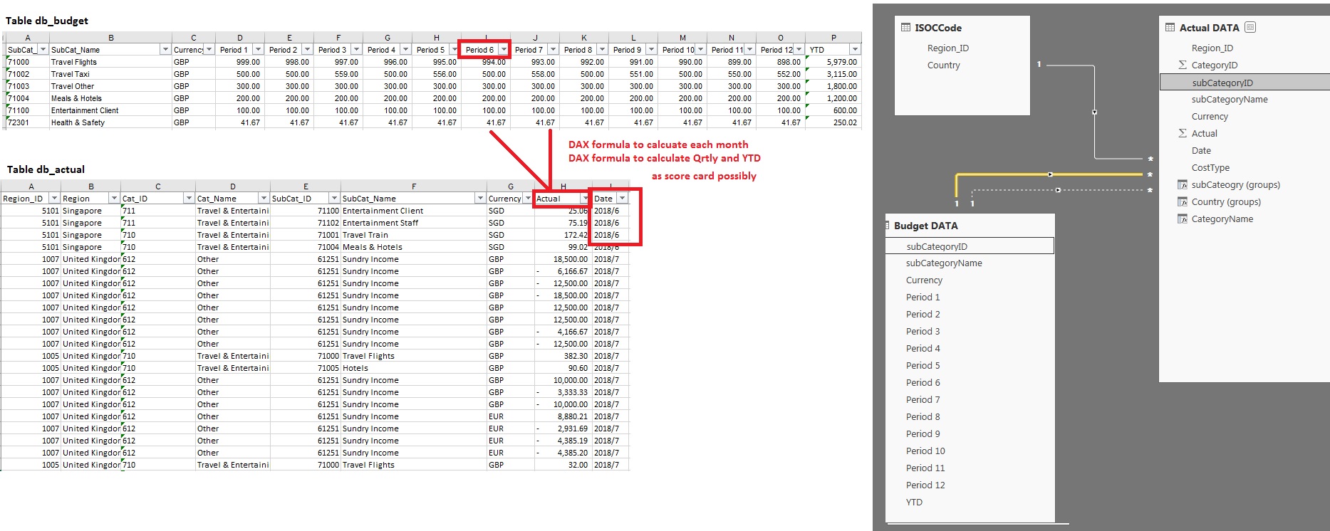Open the Period 1 filter dropdown
The image size is (1330, 531).
[x=258, y=50]
